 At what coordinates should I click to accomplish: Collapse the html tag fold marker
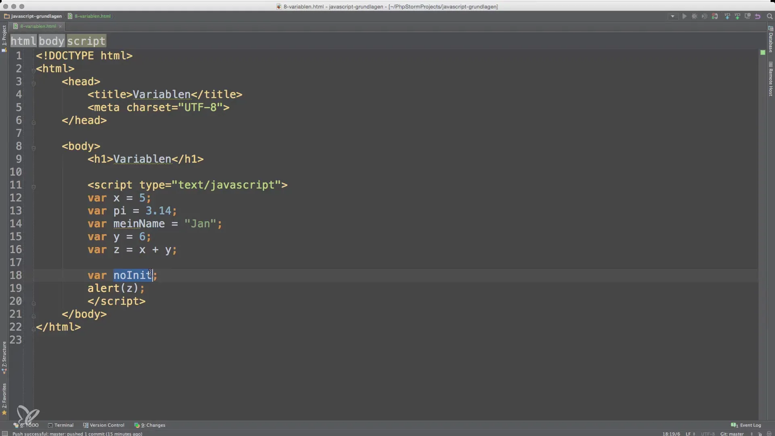click(x=34, y=71)
